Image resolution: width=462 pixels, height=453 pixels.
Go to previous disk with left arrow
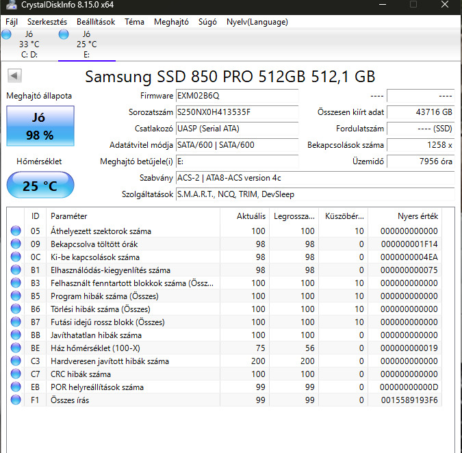pyautogui.click(x=14, y=76)
